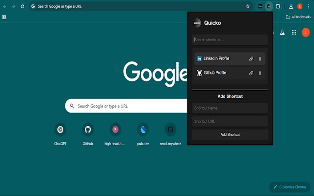Click the Chrome Labs flask icon
Screen dimensions: 314x196
click(x=282, y=32)
